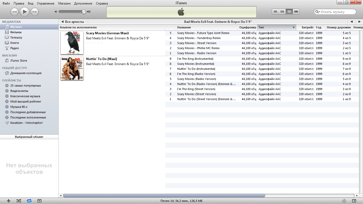Open the Вид menu
Viewport: 363px width, 204px height.
click(31, 3)
